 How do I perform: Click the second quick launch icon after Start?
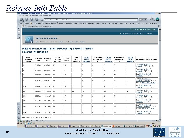pos(29,123)
